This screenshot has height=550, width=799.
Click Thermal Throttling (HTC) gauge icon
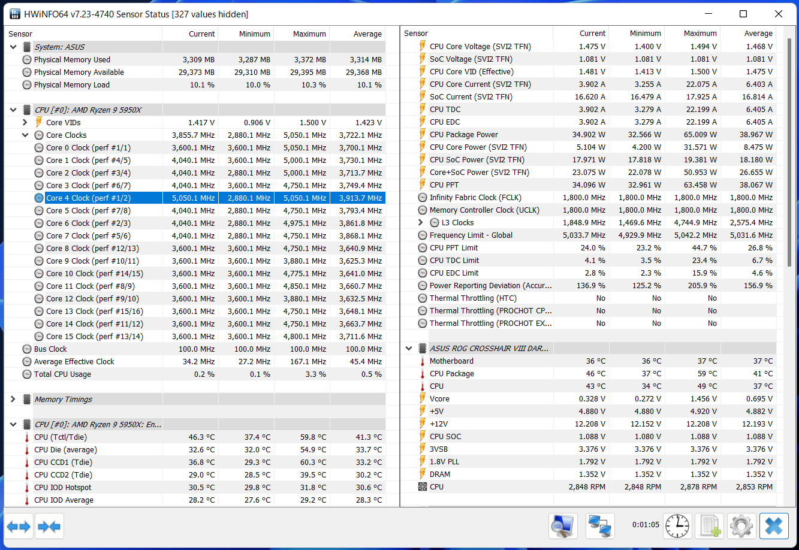(423, 298)
